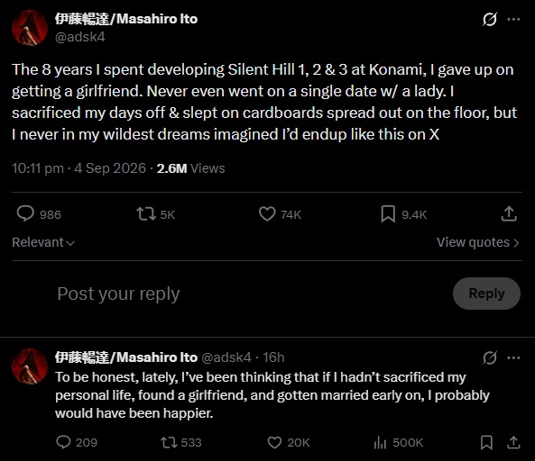Share the main post via upload icon
The height and width of the screenshot is (461, 535).
click(x=509, y=213)
